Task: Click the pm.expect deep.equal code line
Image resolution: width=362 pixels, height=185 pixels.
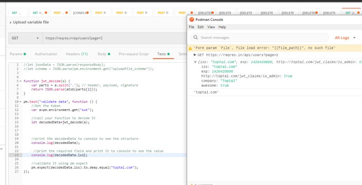Action: 85,167
